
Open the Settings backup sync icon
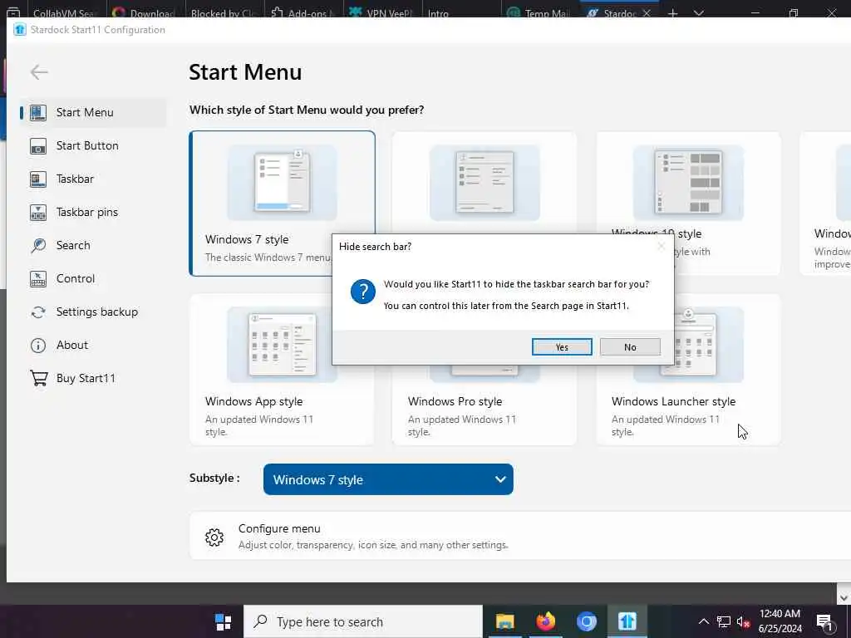(38, 312)
